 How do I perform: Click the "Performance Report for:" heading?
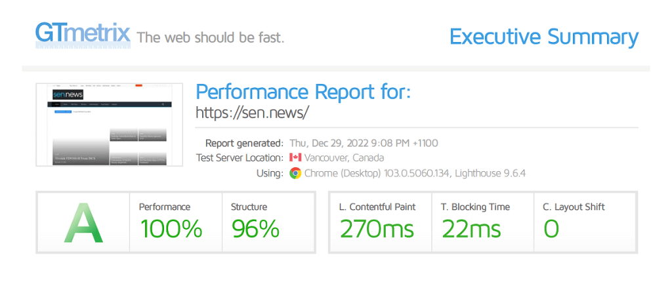[303, 91]
